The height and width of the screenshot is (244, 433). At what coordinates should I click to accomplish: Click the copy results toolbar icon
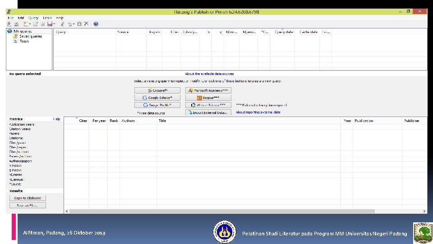click(x=69, y=24)
